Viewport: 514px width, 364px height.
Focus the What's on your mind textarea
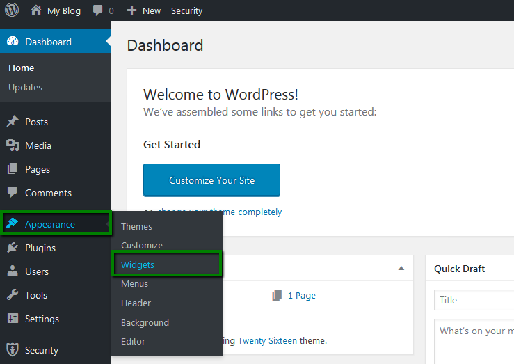[474, 341]
